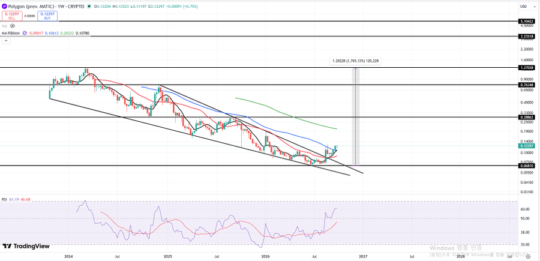
Task: Click the RSI 60.00 scale value
Action: pyautogui.click(x=525, y=209)
